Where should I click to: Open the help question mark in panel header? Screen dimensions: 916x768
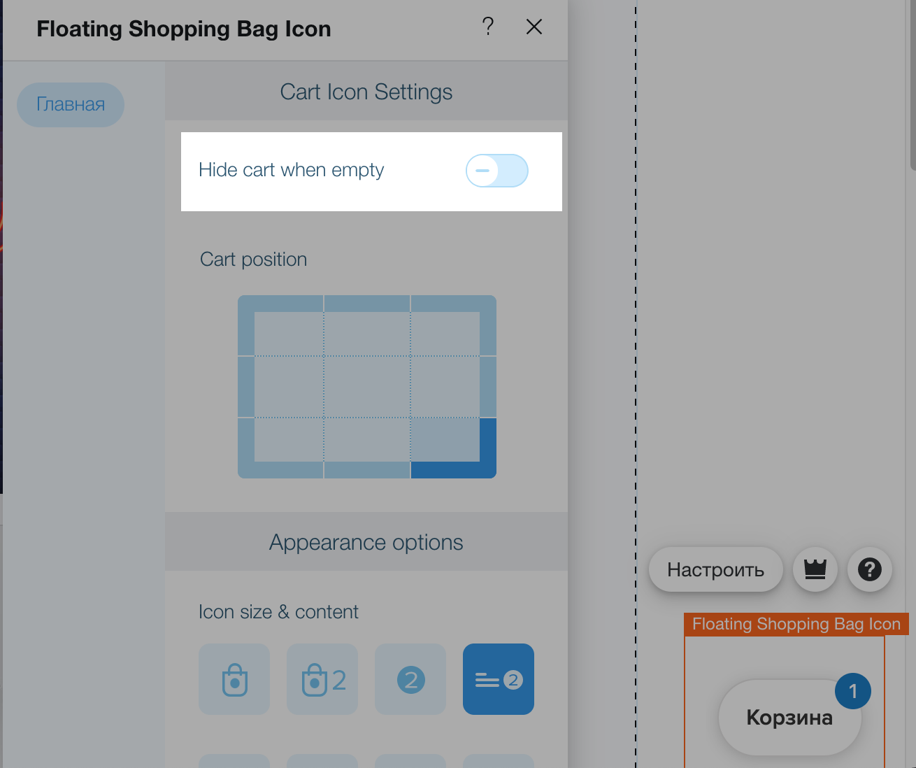pyautogui.click(x=488, y=27)
